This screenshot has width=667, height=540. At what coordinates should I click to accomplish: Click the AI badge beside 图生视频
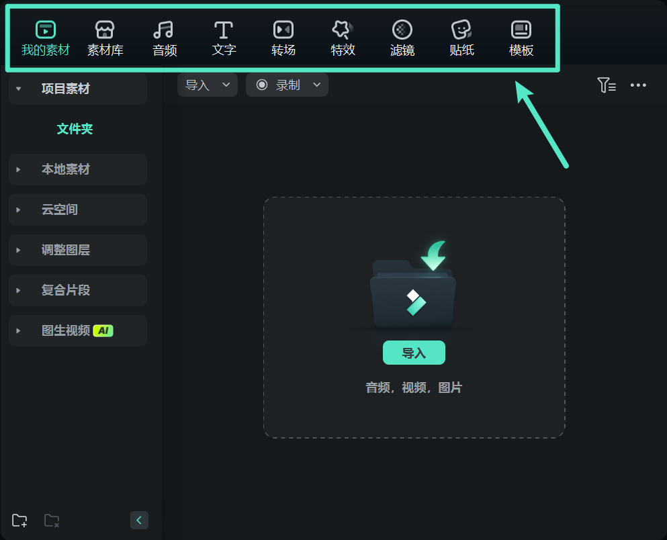(x=103, y=330)
